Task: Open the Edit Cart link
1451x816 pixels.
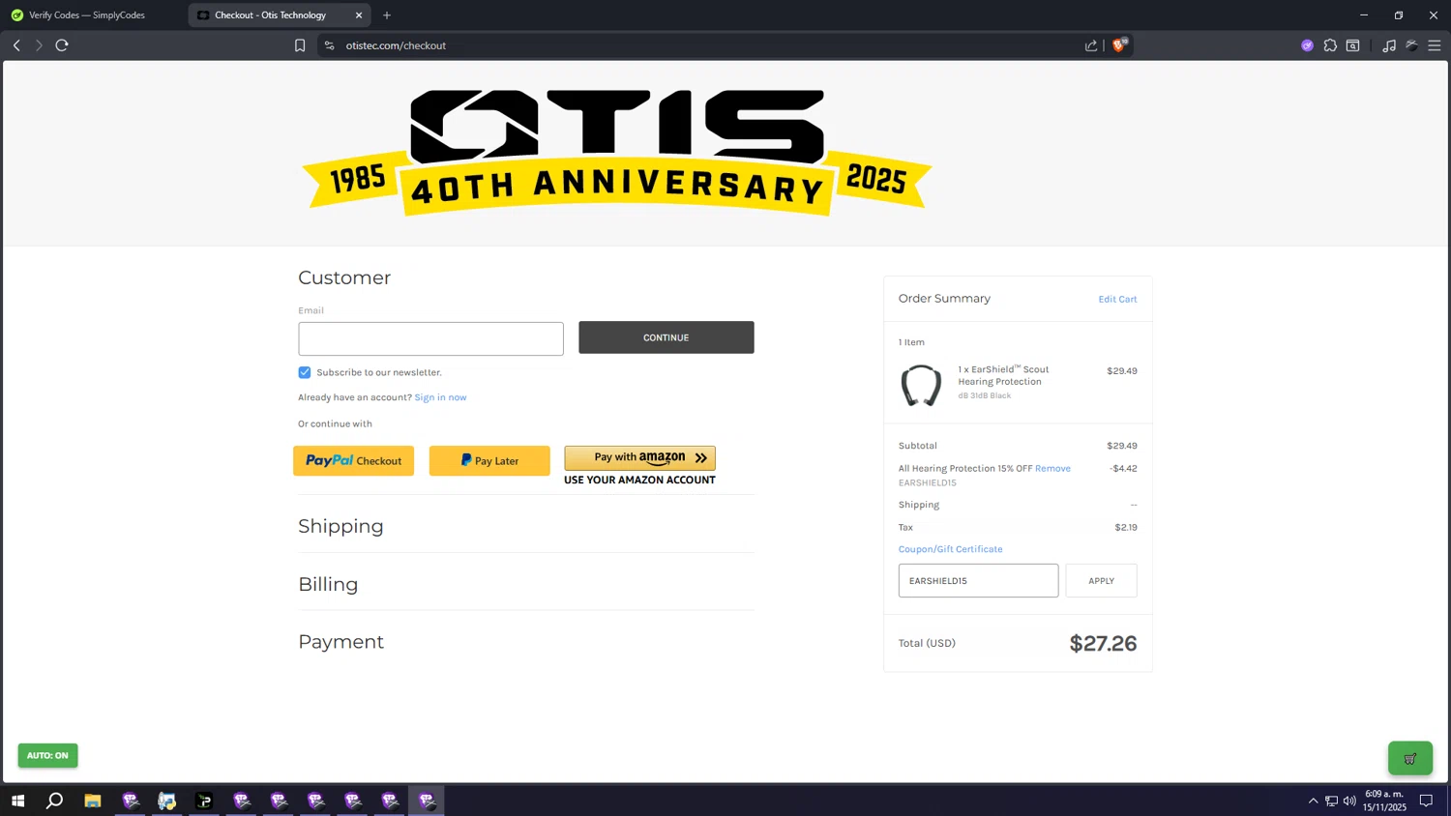Action: (1117, 299)
